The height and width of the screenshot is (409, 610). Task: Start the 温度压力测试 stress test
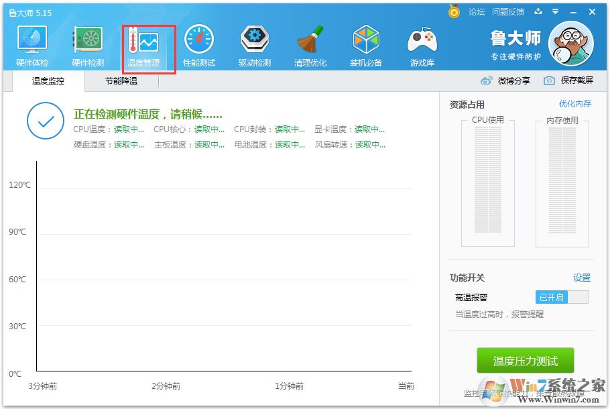(x=526, y=361)
